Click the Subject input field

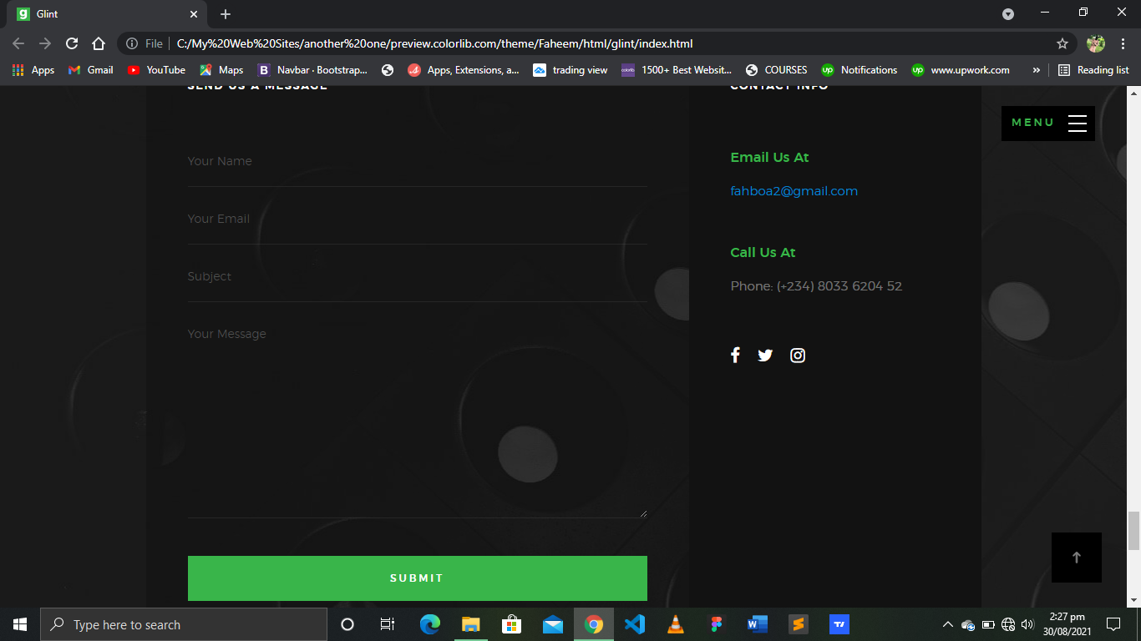click(x=418, y=276)
